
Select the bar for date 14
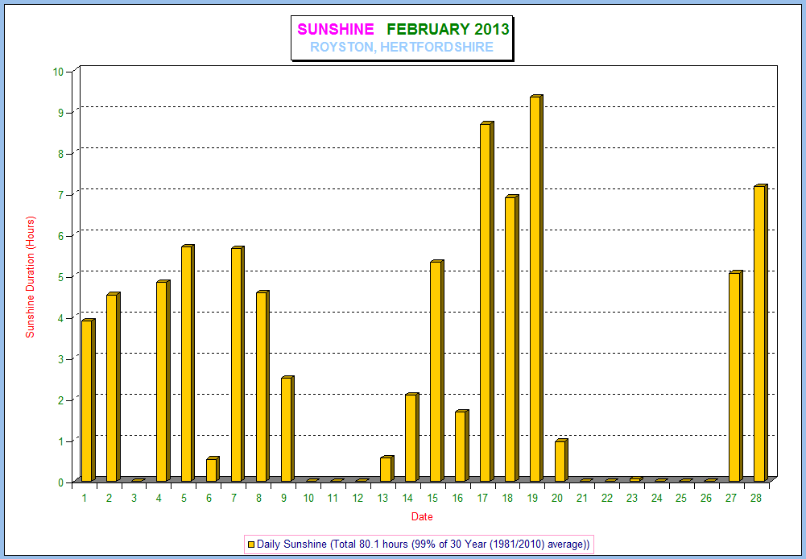click(411, 437)
